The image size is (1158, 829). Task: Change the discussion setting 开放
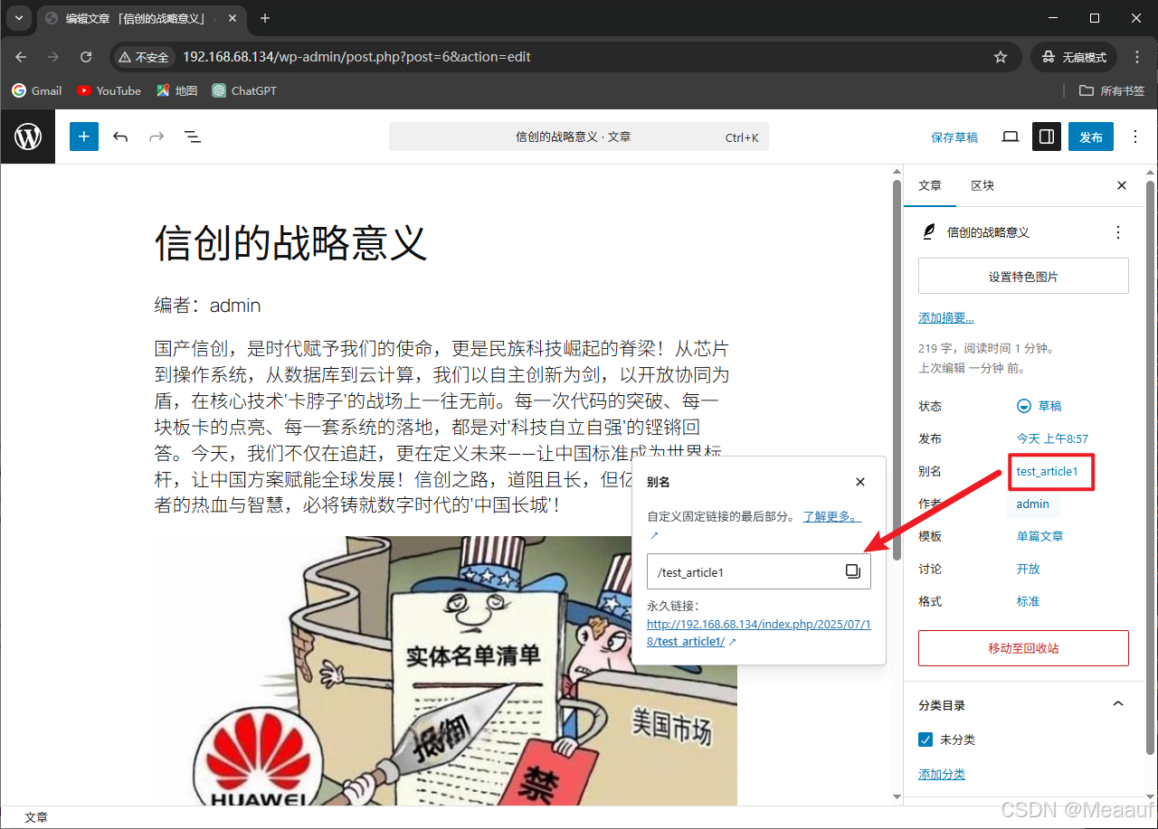click(1029, 569)
